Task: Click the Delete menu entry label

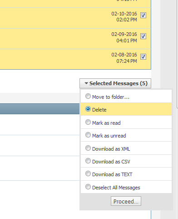Action: click(x=99, y=110)
